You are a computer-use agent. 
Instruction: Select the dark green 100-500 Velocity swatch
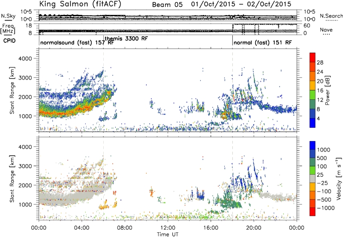point(313,162)
